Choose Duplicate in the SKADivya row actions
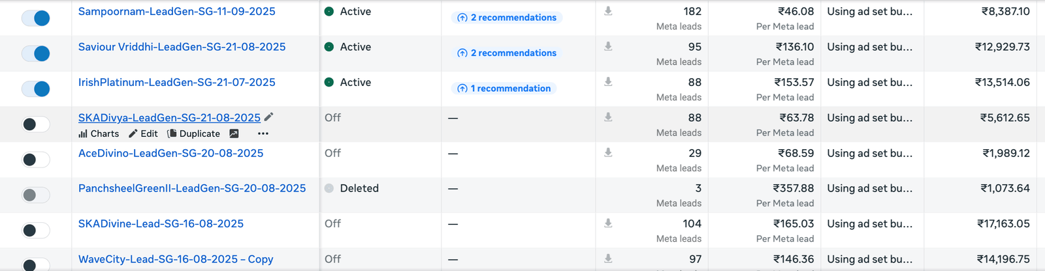Screen dimensions: 1045x271 tap(194, 134)
